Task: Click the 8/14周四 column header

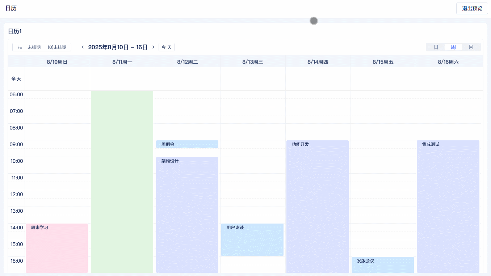Action: click(x=318, y=62)
